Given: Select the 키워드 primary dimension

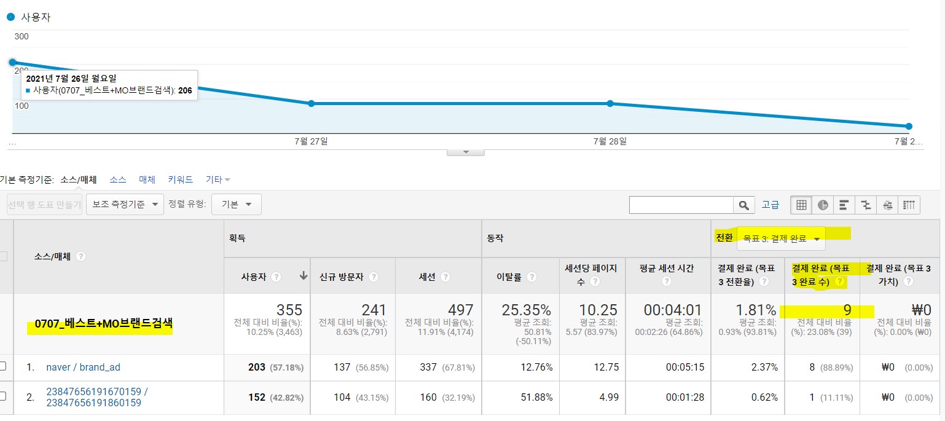Looking at the screenshot, I should 180,179.
